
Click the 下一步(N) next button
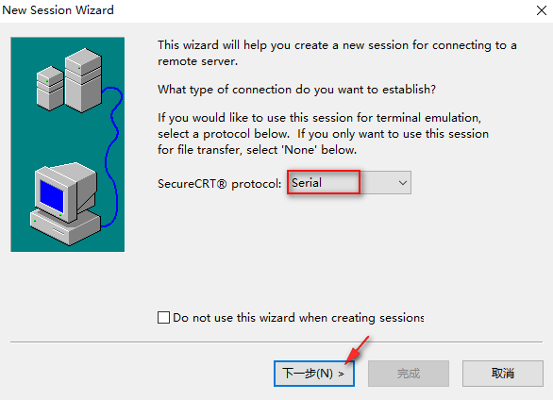pyautogui.click(x=314, y=374)
